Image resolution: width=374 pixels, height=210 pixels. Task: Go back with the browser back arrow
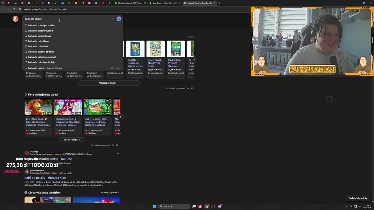point(3,9)
